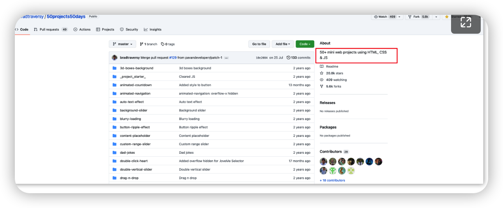Click the fork icon next to 5.6k forks
Screen dimensions: 503x208
click(x=322, y=86)
